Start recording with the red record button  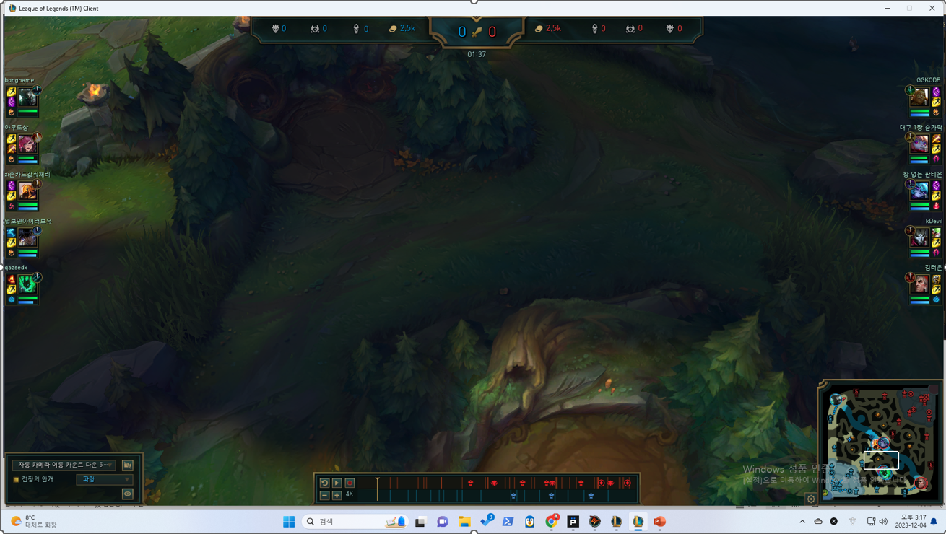pyautogui.click(x=350, y=483)
